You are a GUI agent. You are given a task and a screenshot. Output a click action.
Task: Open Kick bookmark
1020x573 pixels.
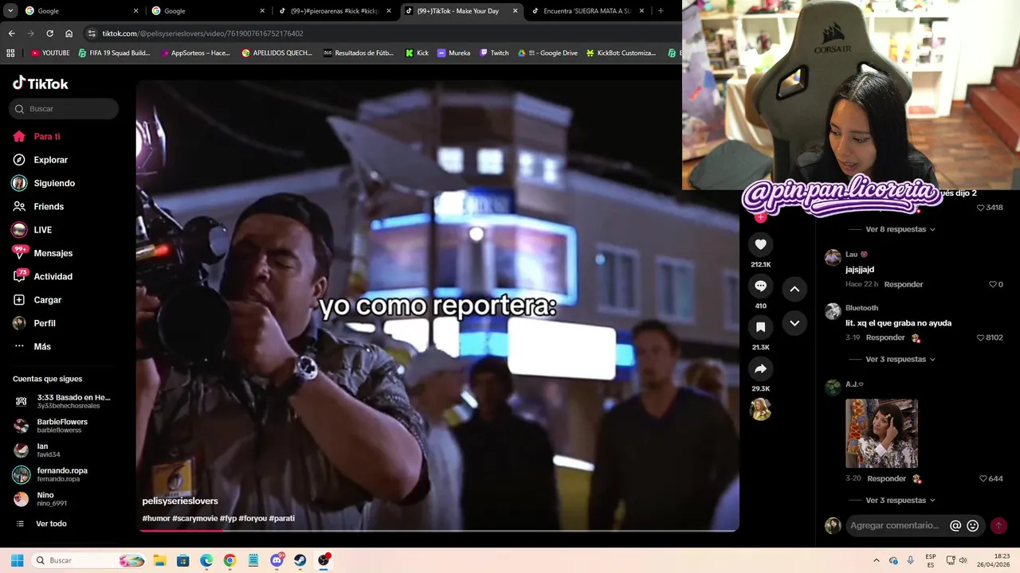point(417,53)
